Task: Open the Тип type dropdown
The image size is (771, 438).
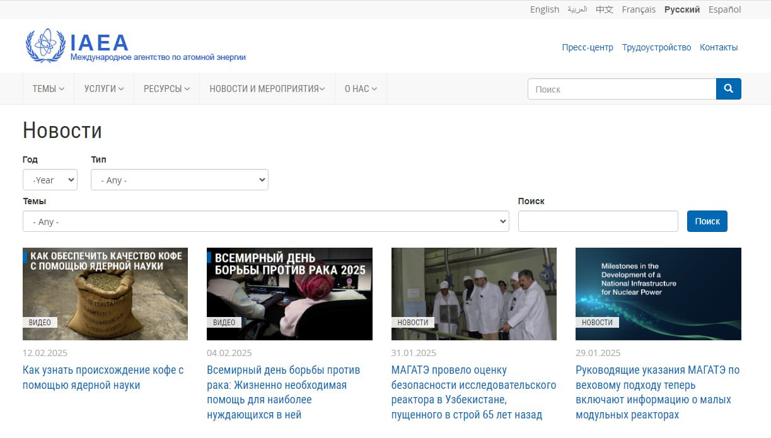Action: coord(179,180)
